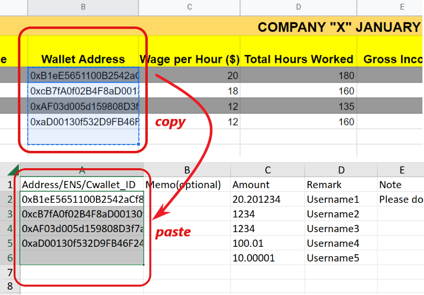This screenshot has width=424, height=295.
Task: Select row 6 header in bottom sheet
Action: tap(10, 258)
